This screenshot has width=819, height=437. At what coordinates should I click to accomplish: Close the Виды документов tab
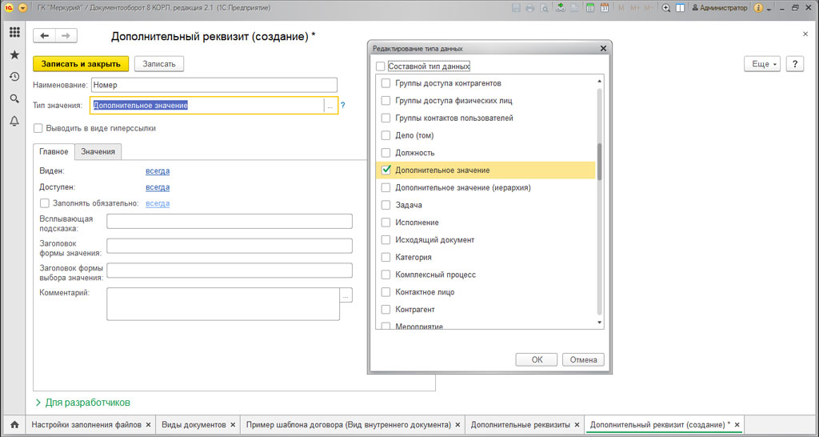coord(233,425)
